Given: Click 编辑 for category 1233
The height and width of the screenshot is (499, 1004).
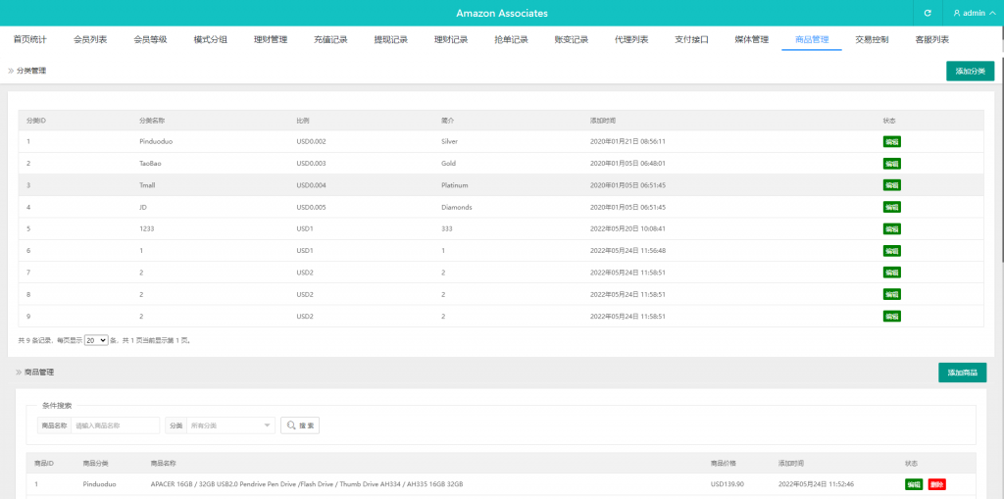Looking at the screenshot, I should [x=891, y=228].
